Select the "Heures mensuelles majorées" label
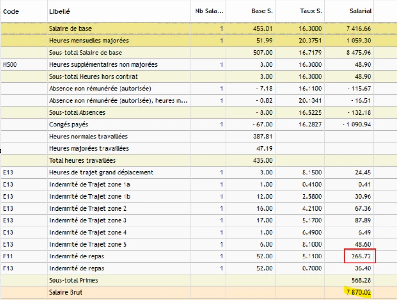The width and height of the screenshot is (397, 300). pos(89,41)
